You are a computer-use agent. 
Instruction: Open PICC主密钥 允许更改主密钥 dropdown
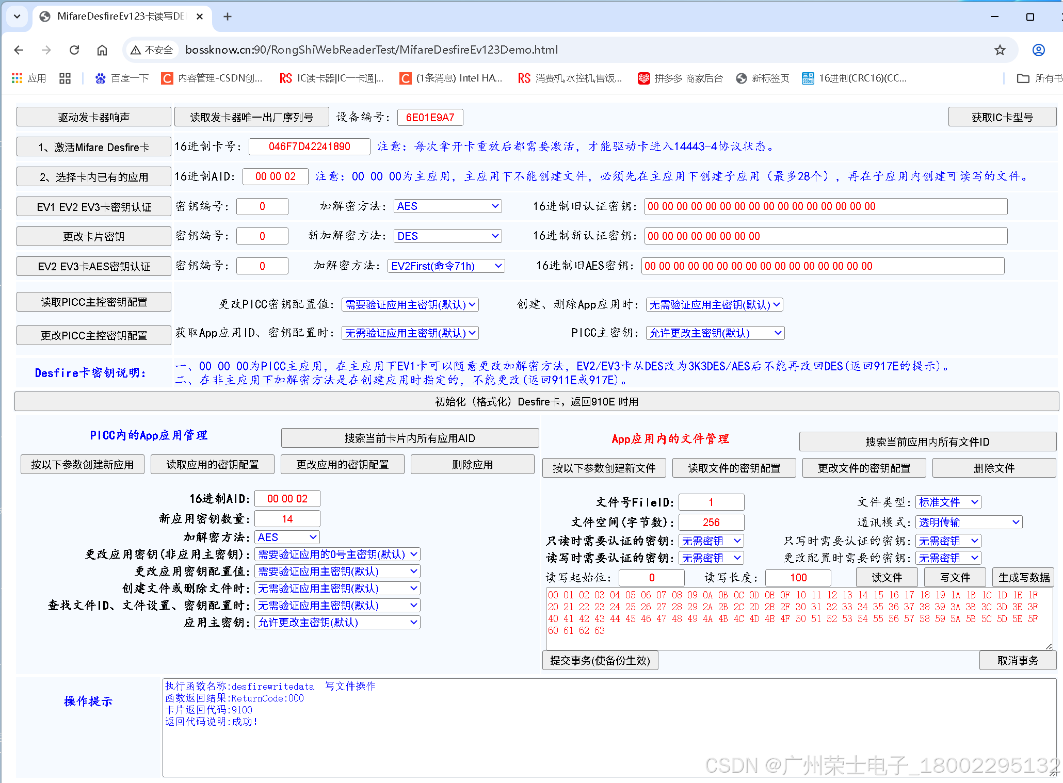(x=715, y=333)
